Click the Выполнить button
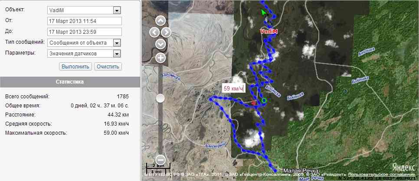The height and width of the screenshot is (181, 419). coord(75,67)
